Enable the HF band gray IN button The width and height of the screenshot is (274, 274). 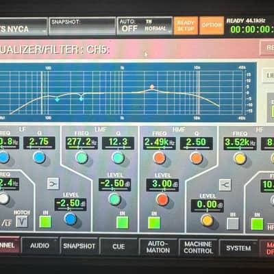point(233,223)
